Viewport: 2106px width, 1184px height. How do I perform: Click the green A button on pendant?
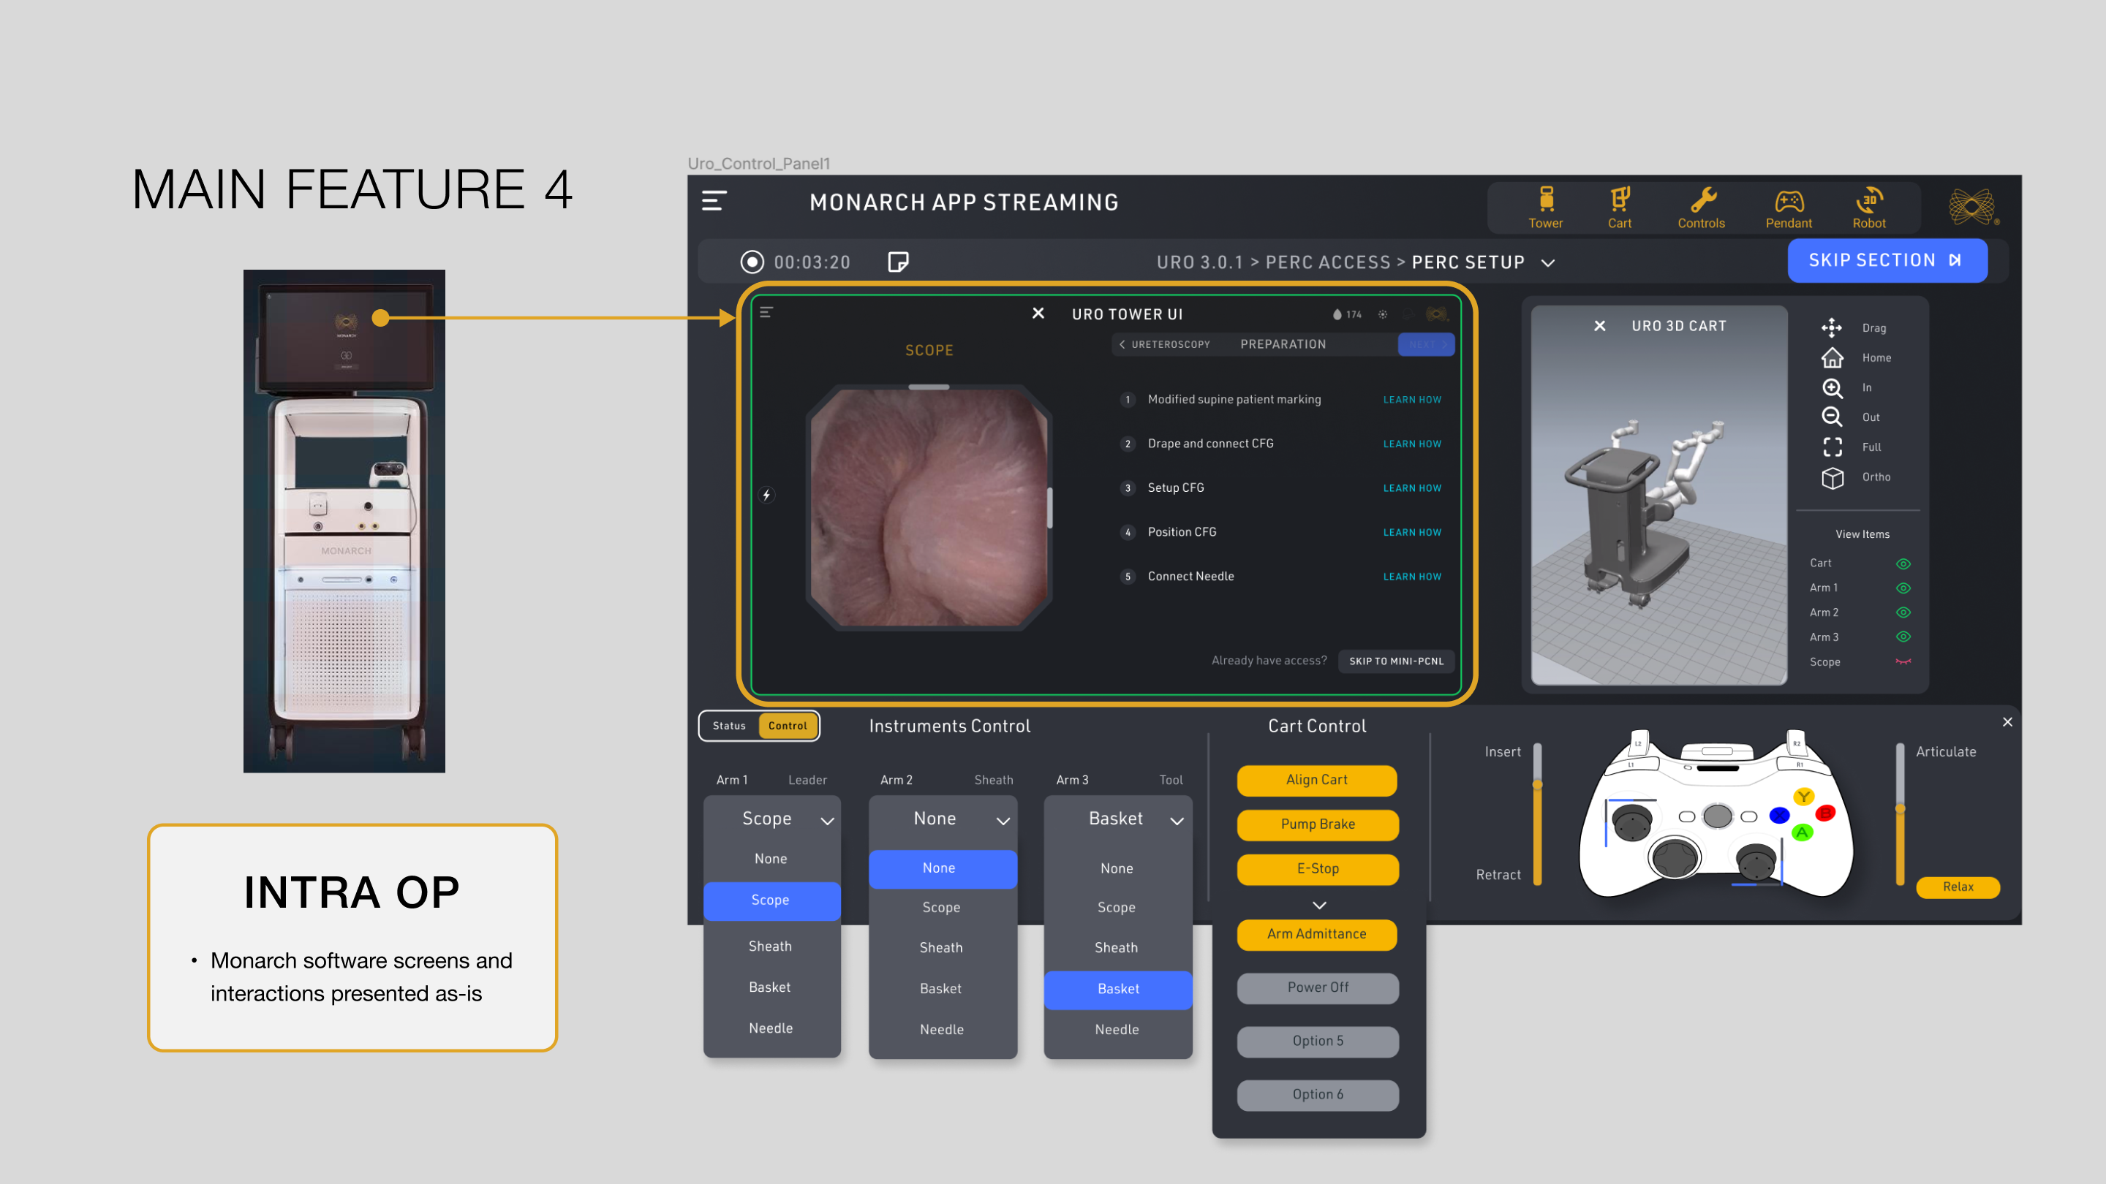(1801, 832)
